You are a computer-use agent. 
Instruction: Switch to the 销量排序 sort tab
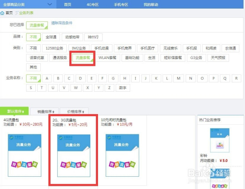(x=44, y=112)
